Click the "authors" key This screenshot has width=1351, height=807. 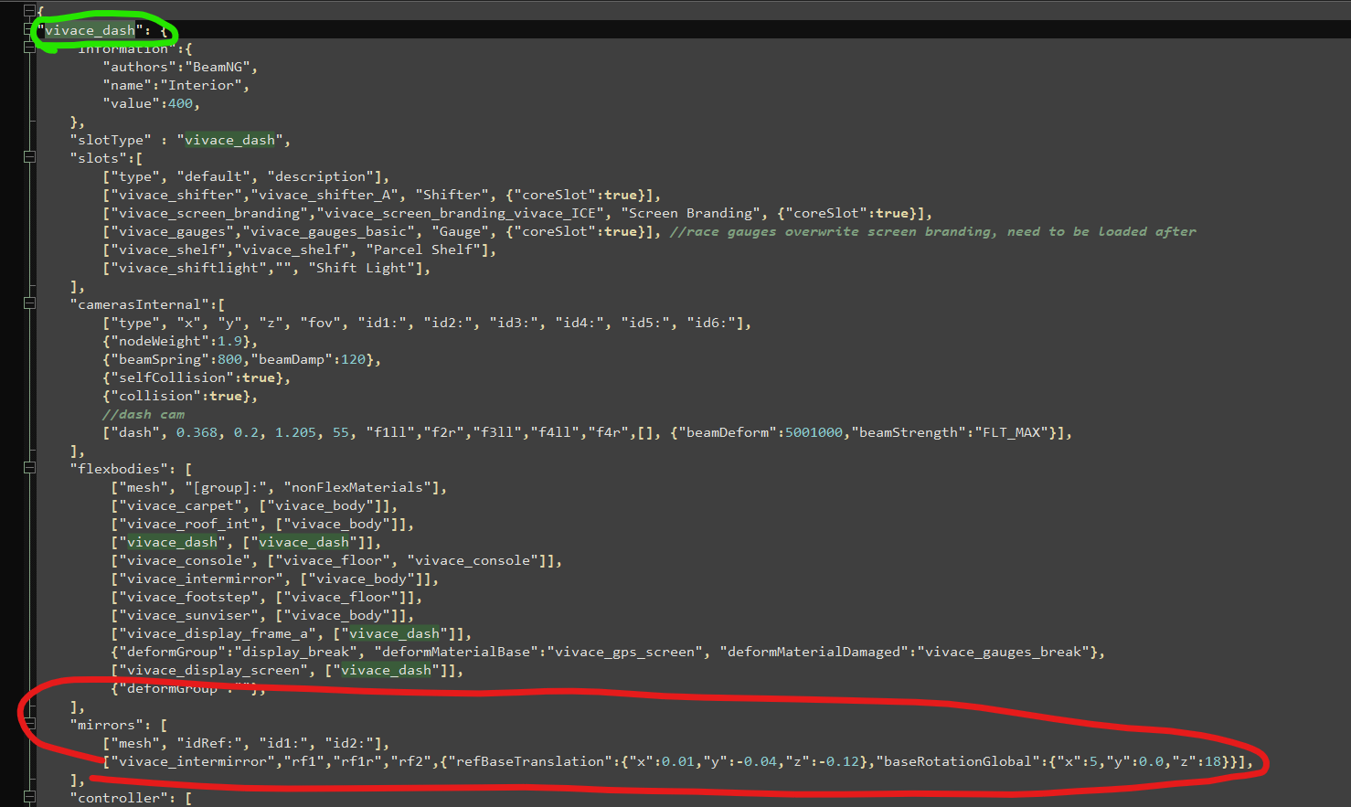pyautogui.click(x=139, y=67)
